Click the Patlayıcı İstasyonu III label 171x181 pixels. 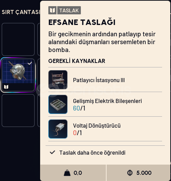99,80
